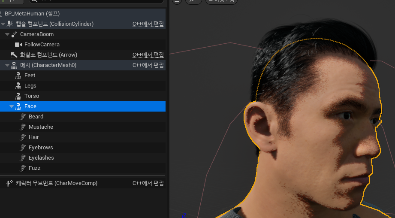The width and height of the screenshot is (395, 218).
Task: Collapse the Face component node
Action: pos(12,106)
